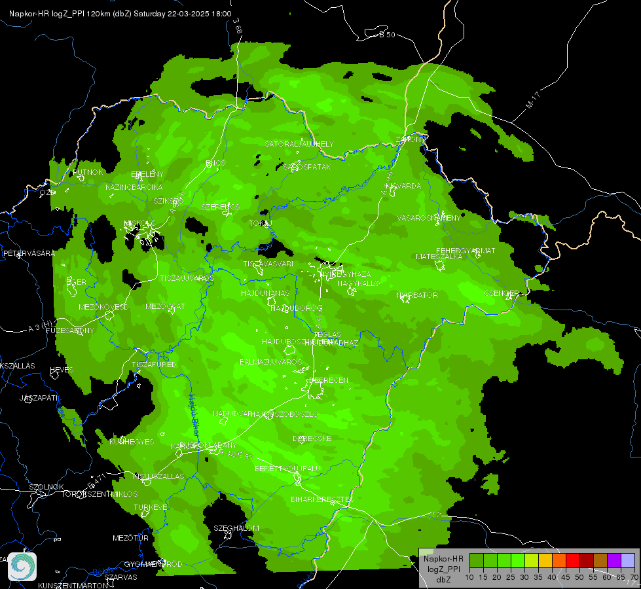Click the KUNSZENTMARTON city label

73,585
